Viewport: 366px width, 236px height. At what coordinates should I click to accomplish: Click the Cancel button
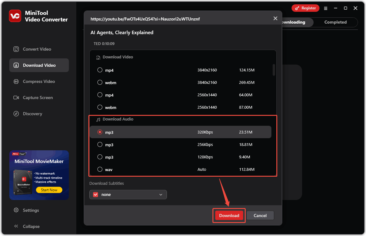260,216
